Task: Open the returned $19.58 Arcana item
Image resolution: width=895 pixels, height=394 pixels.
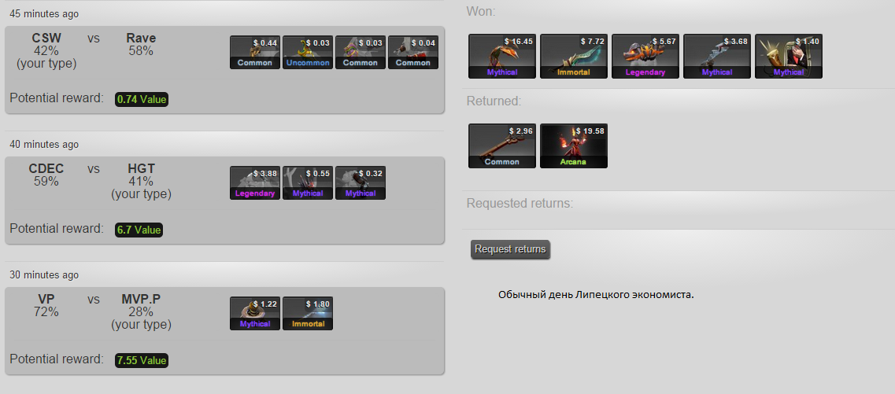Action: (x=574, y=146)
